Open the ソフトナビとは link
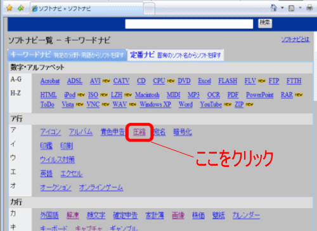The width and height of the screenshot is (317, 231). 295,39
